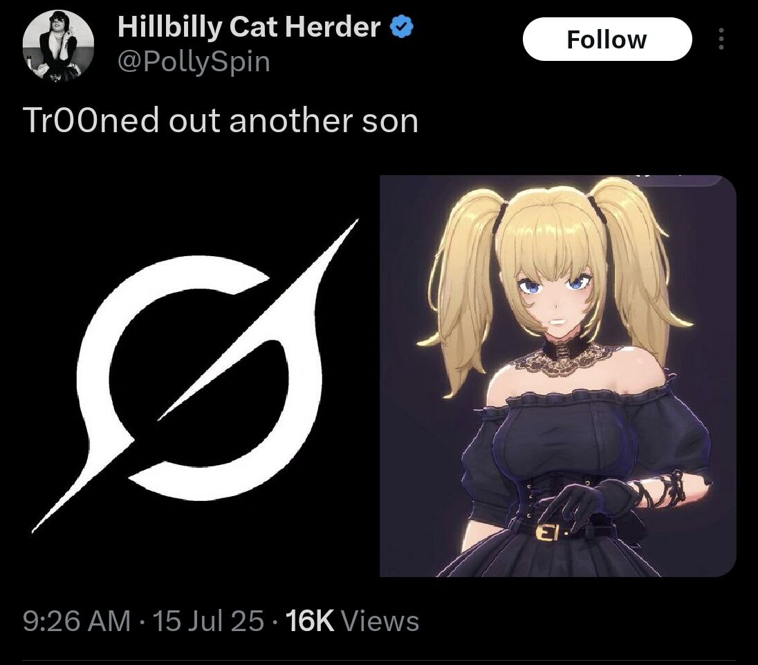Open the 16K view count
This screenshot has width=758, height=665.
pyautogui.click(x=310, y=621)
